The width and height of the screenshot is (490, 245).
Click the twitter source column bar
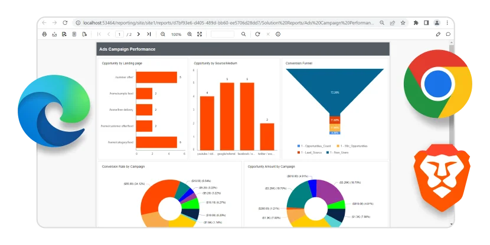point(267,137)
